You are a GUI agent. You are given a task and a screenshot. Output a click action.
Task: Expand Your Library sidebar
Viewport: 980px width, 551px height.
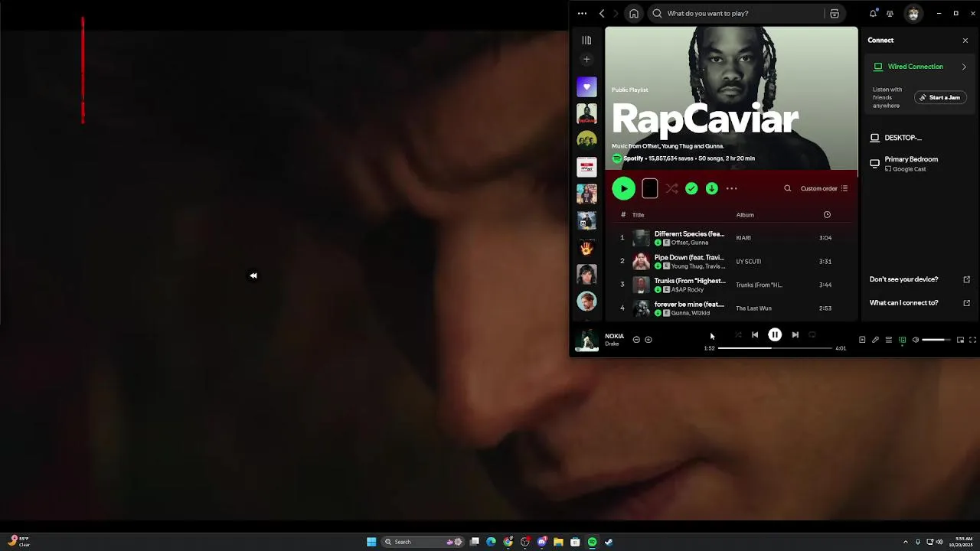[586, 40]
